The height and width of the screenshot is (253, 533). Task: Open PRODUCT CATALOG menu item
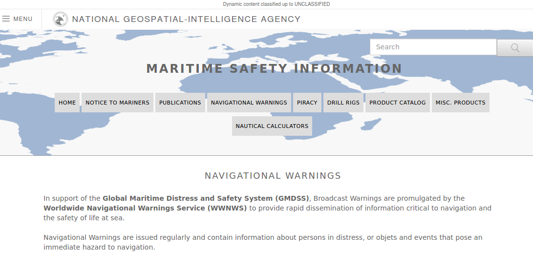(x=397, y=103)
